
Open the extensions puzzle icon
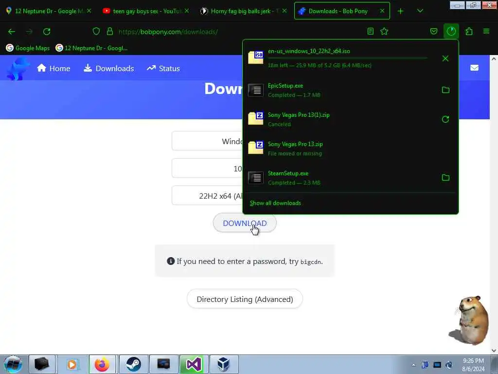[469, 31]
